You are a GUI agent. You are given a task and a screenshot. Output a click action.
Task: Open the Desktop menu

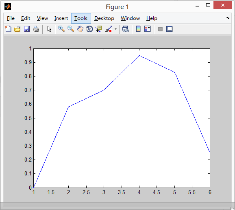[104, 18]
